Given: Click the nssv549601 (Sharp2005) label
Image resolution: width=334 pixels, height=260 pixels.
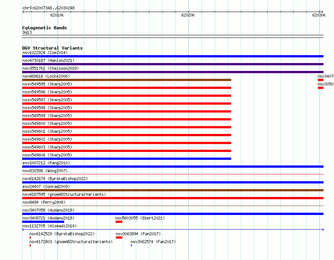Looking at the screenshot, I should 47,131.
